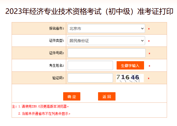The image size is (177, 126).
Task: Click the note about IE8.0 browser
Action: coord(43,106)
